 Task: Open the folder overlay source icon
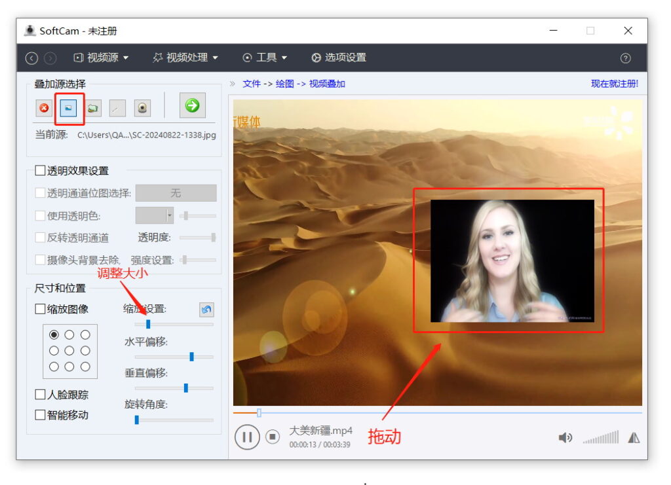click(x=92, y=108)
